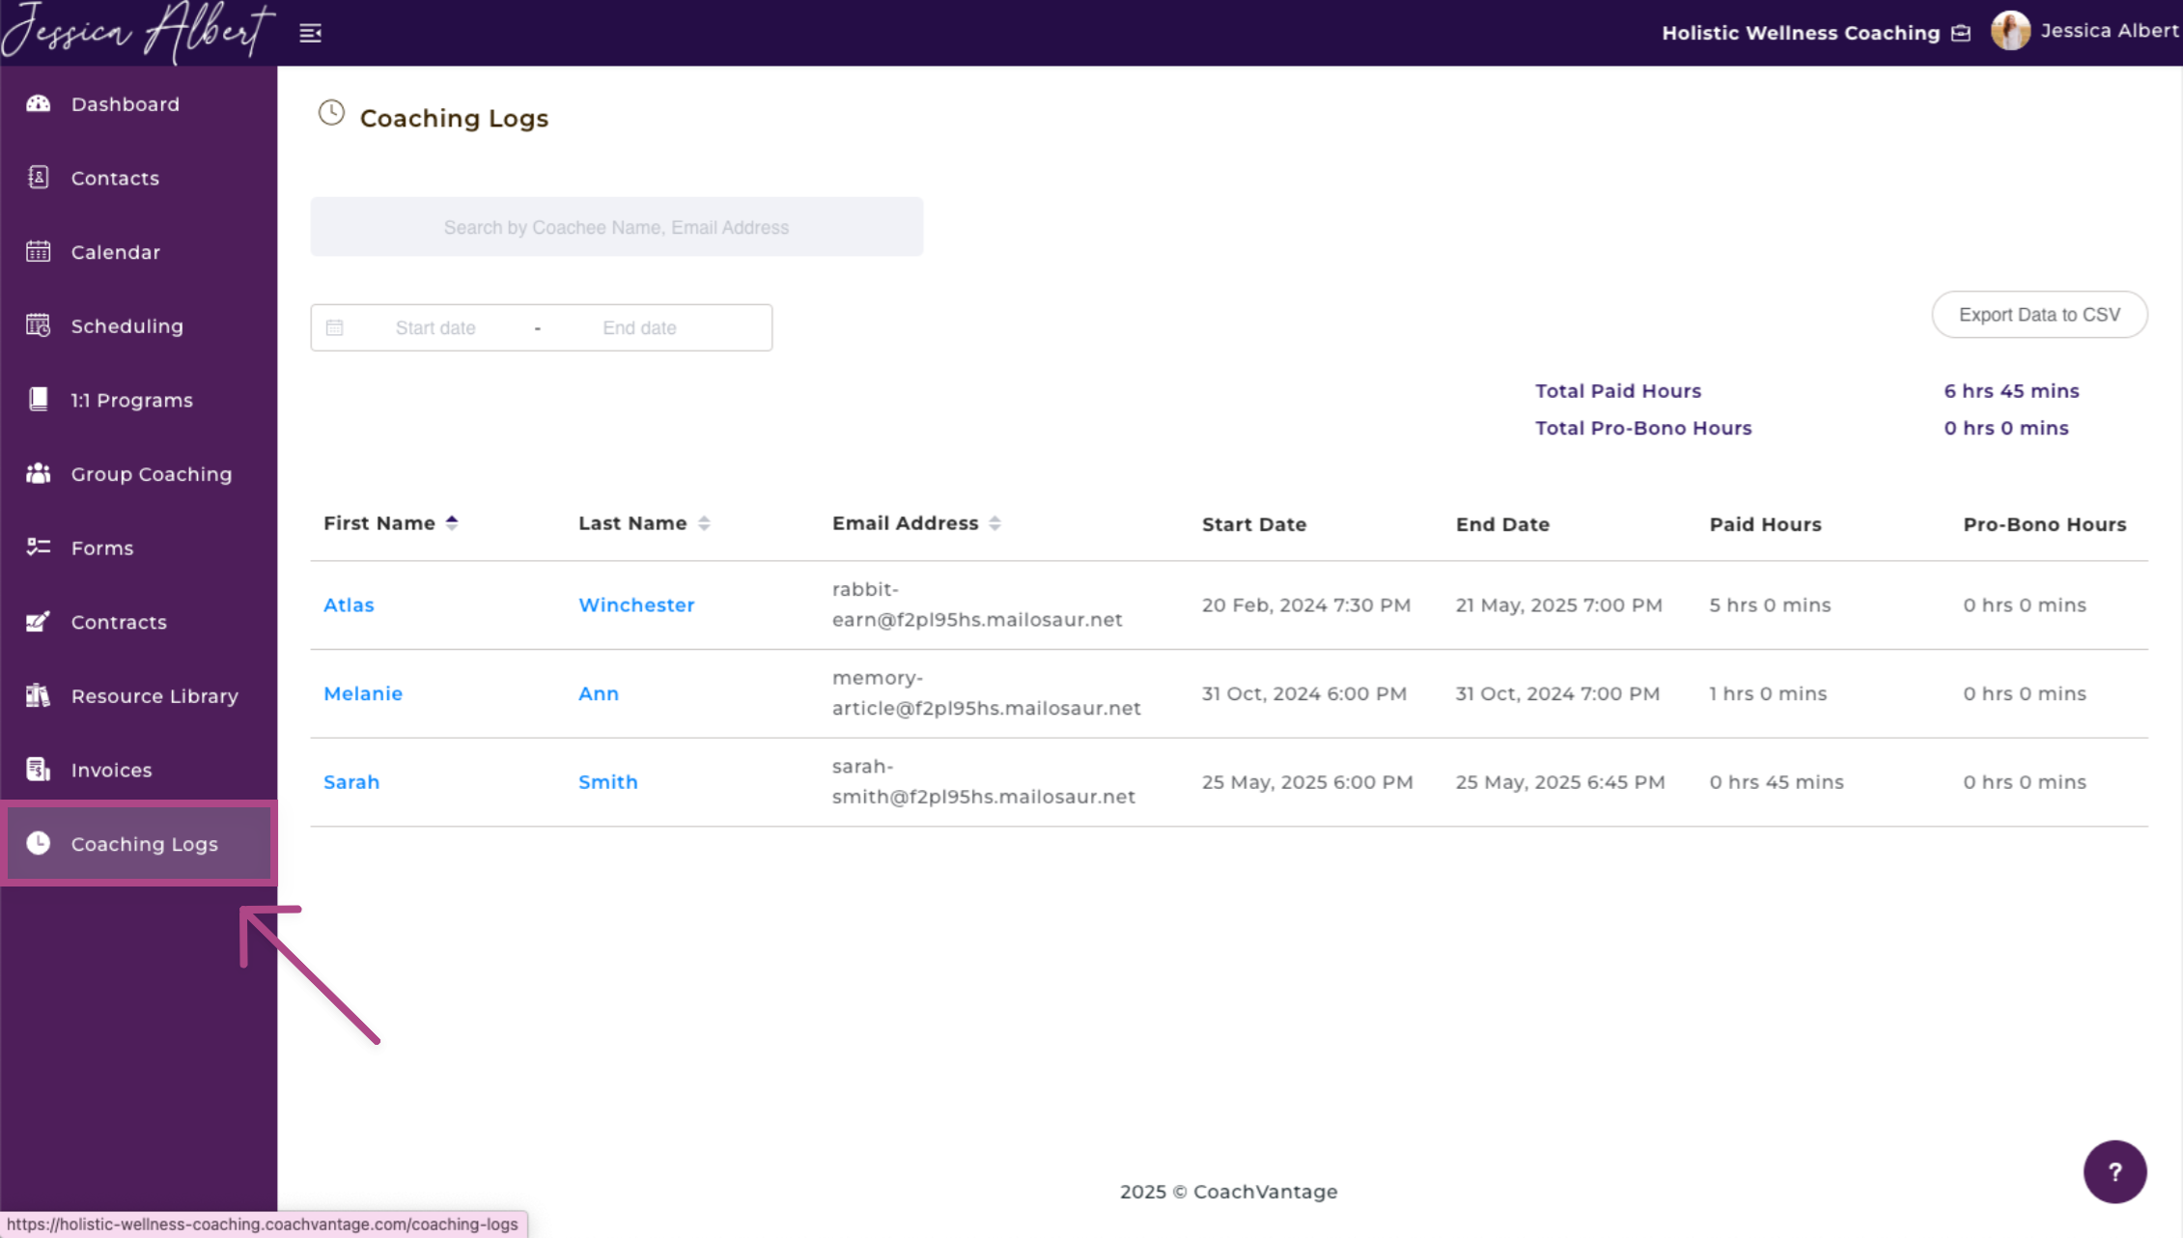This screenshot has height=1238, width=2183.
Task: Click the Search by Coachee Name field
Action: [616, 227]
